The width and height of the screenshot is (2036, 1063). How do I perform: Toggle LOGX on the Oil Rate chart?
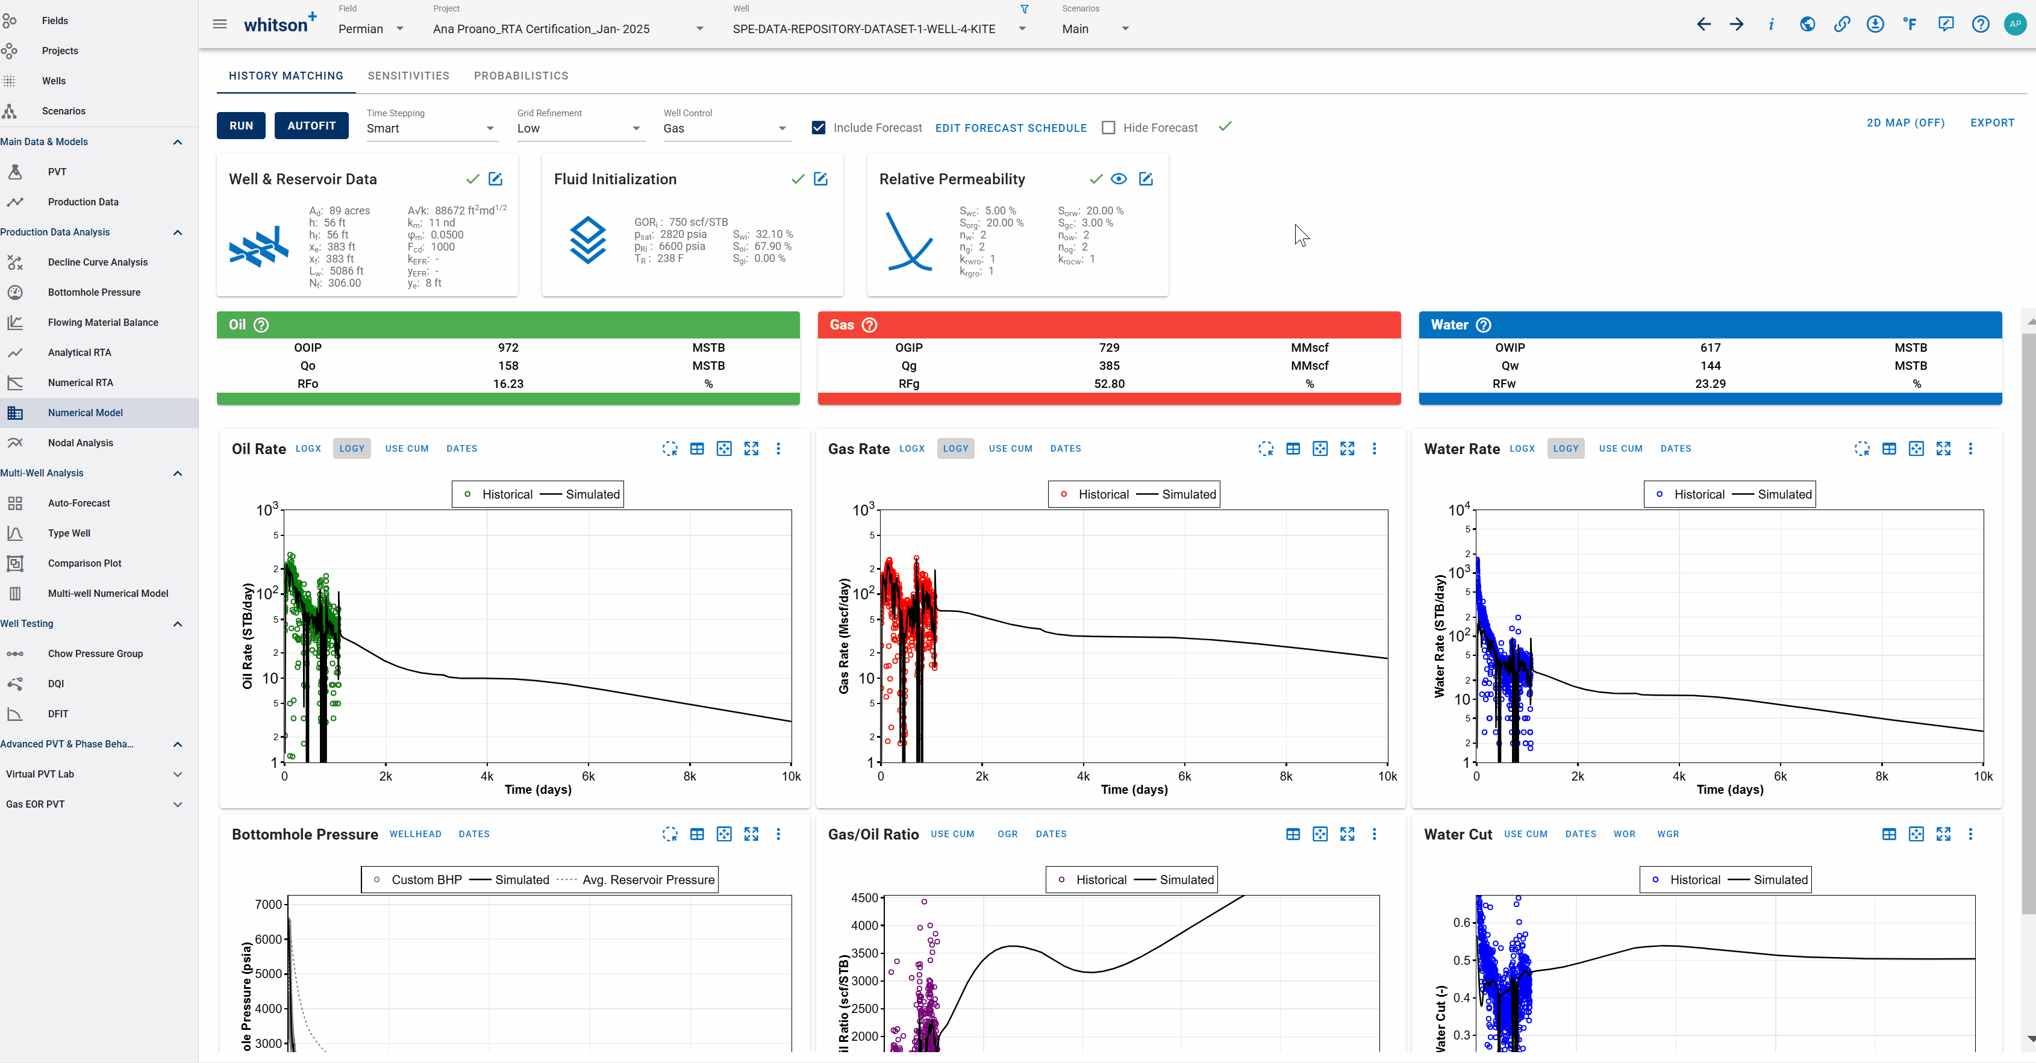click(308, 449)
